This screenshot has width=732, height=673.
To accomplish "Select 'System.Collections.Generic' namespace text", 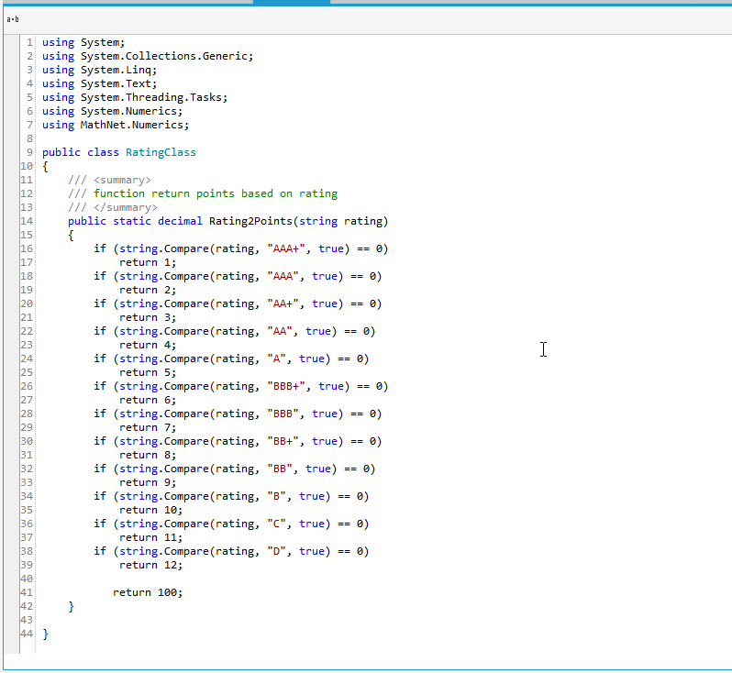I will pos(164,56).
